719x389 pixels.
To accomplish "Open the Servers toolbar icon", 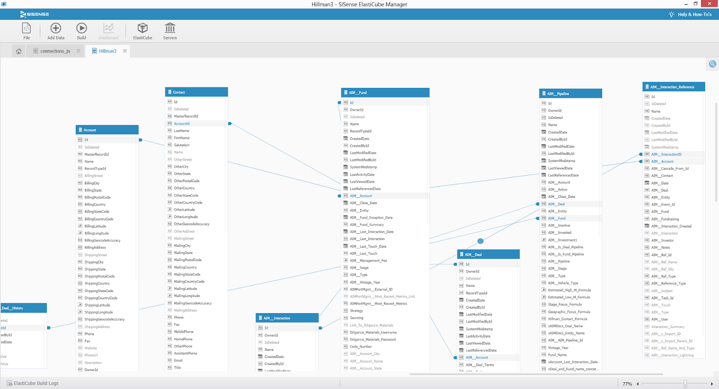I will [170, 28].
